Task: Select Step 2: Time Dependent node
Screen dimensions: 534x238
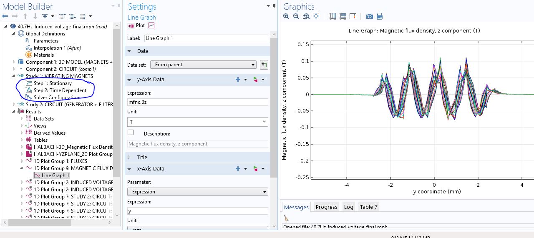Action: (x=60, y=90)
